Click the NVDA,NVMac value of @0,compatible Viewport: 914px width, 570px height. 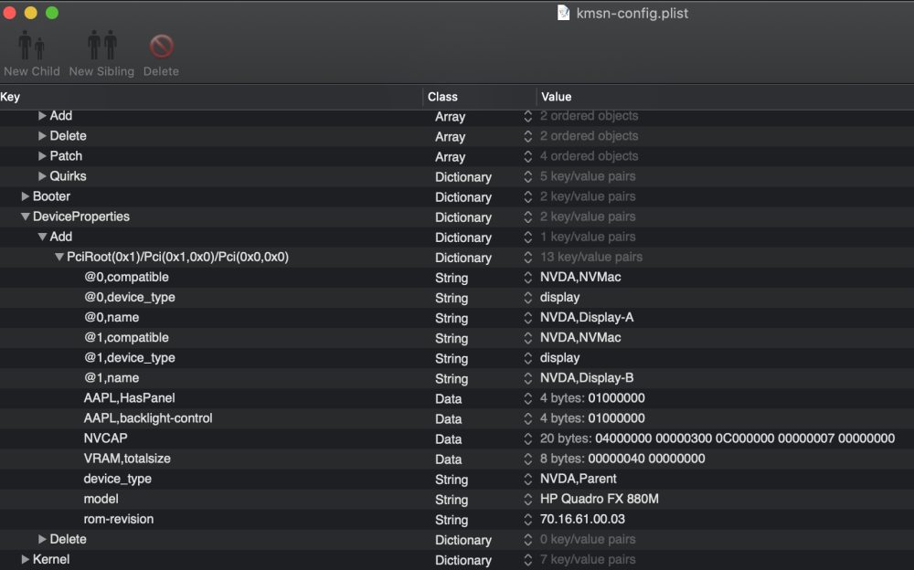tap(580, 277)
